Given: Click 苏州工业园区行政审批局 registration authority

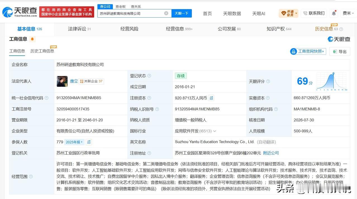Looking at the screenshot, I should pyautogui.click(x=78, y=153).
